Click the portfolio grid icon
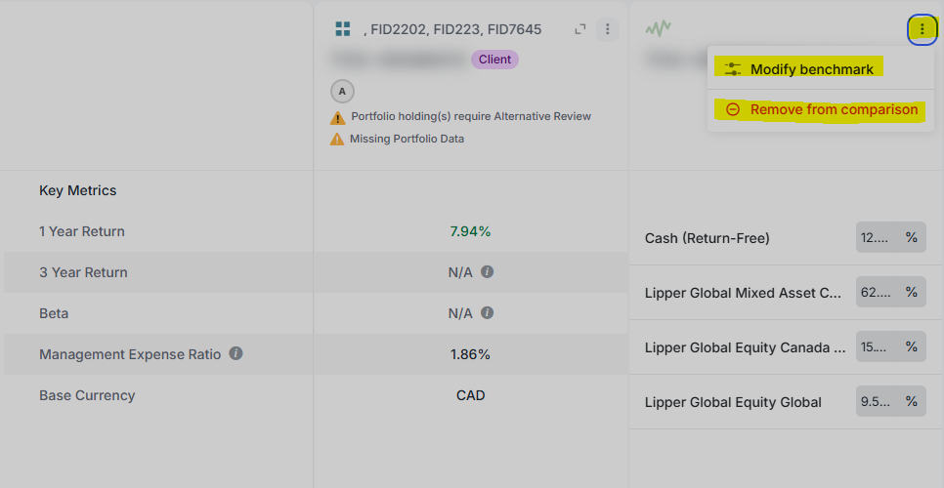944x488 pixels. pyautogui.click(x=343, y=28)
